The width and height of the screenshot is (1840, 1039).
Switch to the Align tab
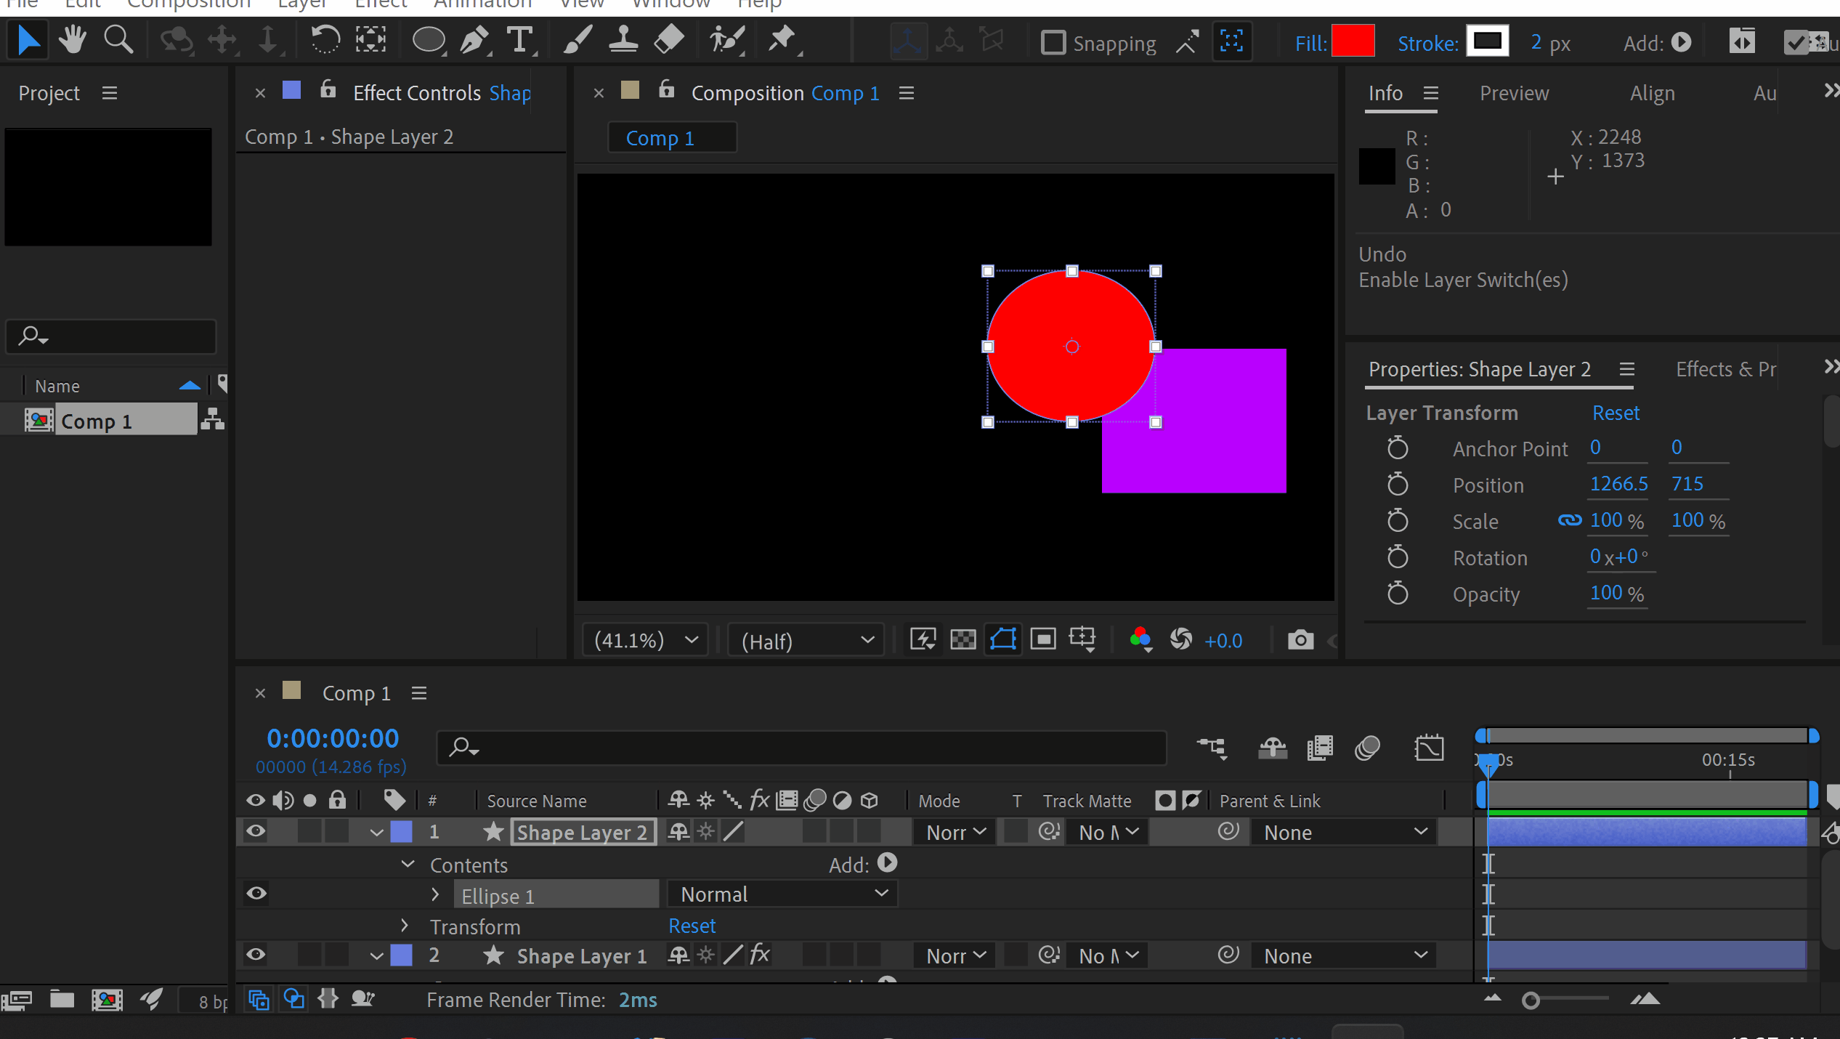pos(1652,93)
